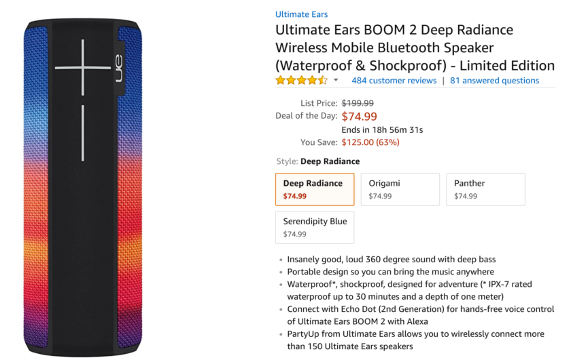Expand the rating breakdown dropdown arrow
The width and height of the screenshot is (571, 362).
[336, 80]
